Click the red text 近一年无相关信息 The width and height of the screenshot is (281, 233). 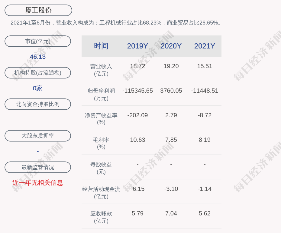pos(38,183)
